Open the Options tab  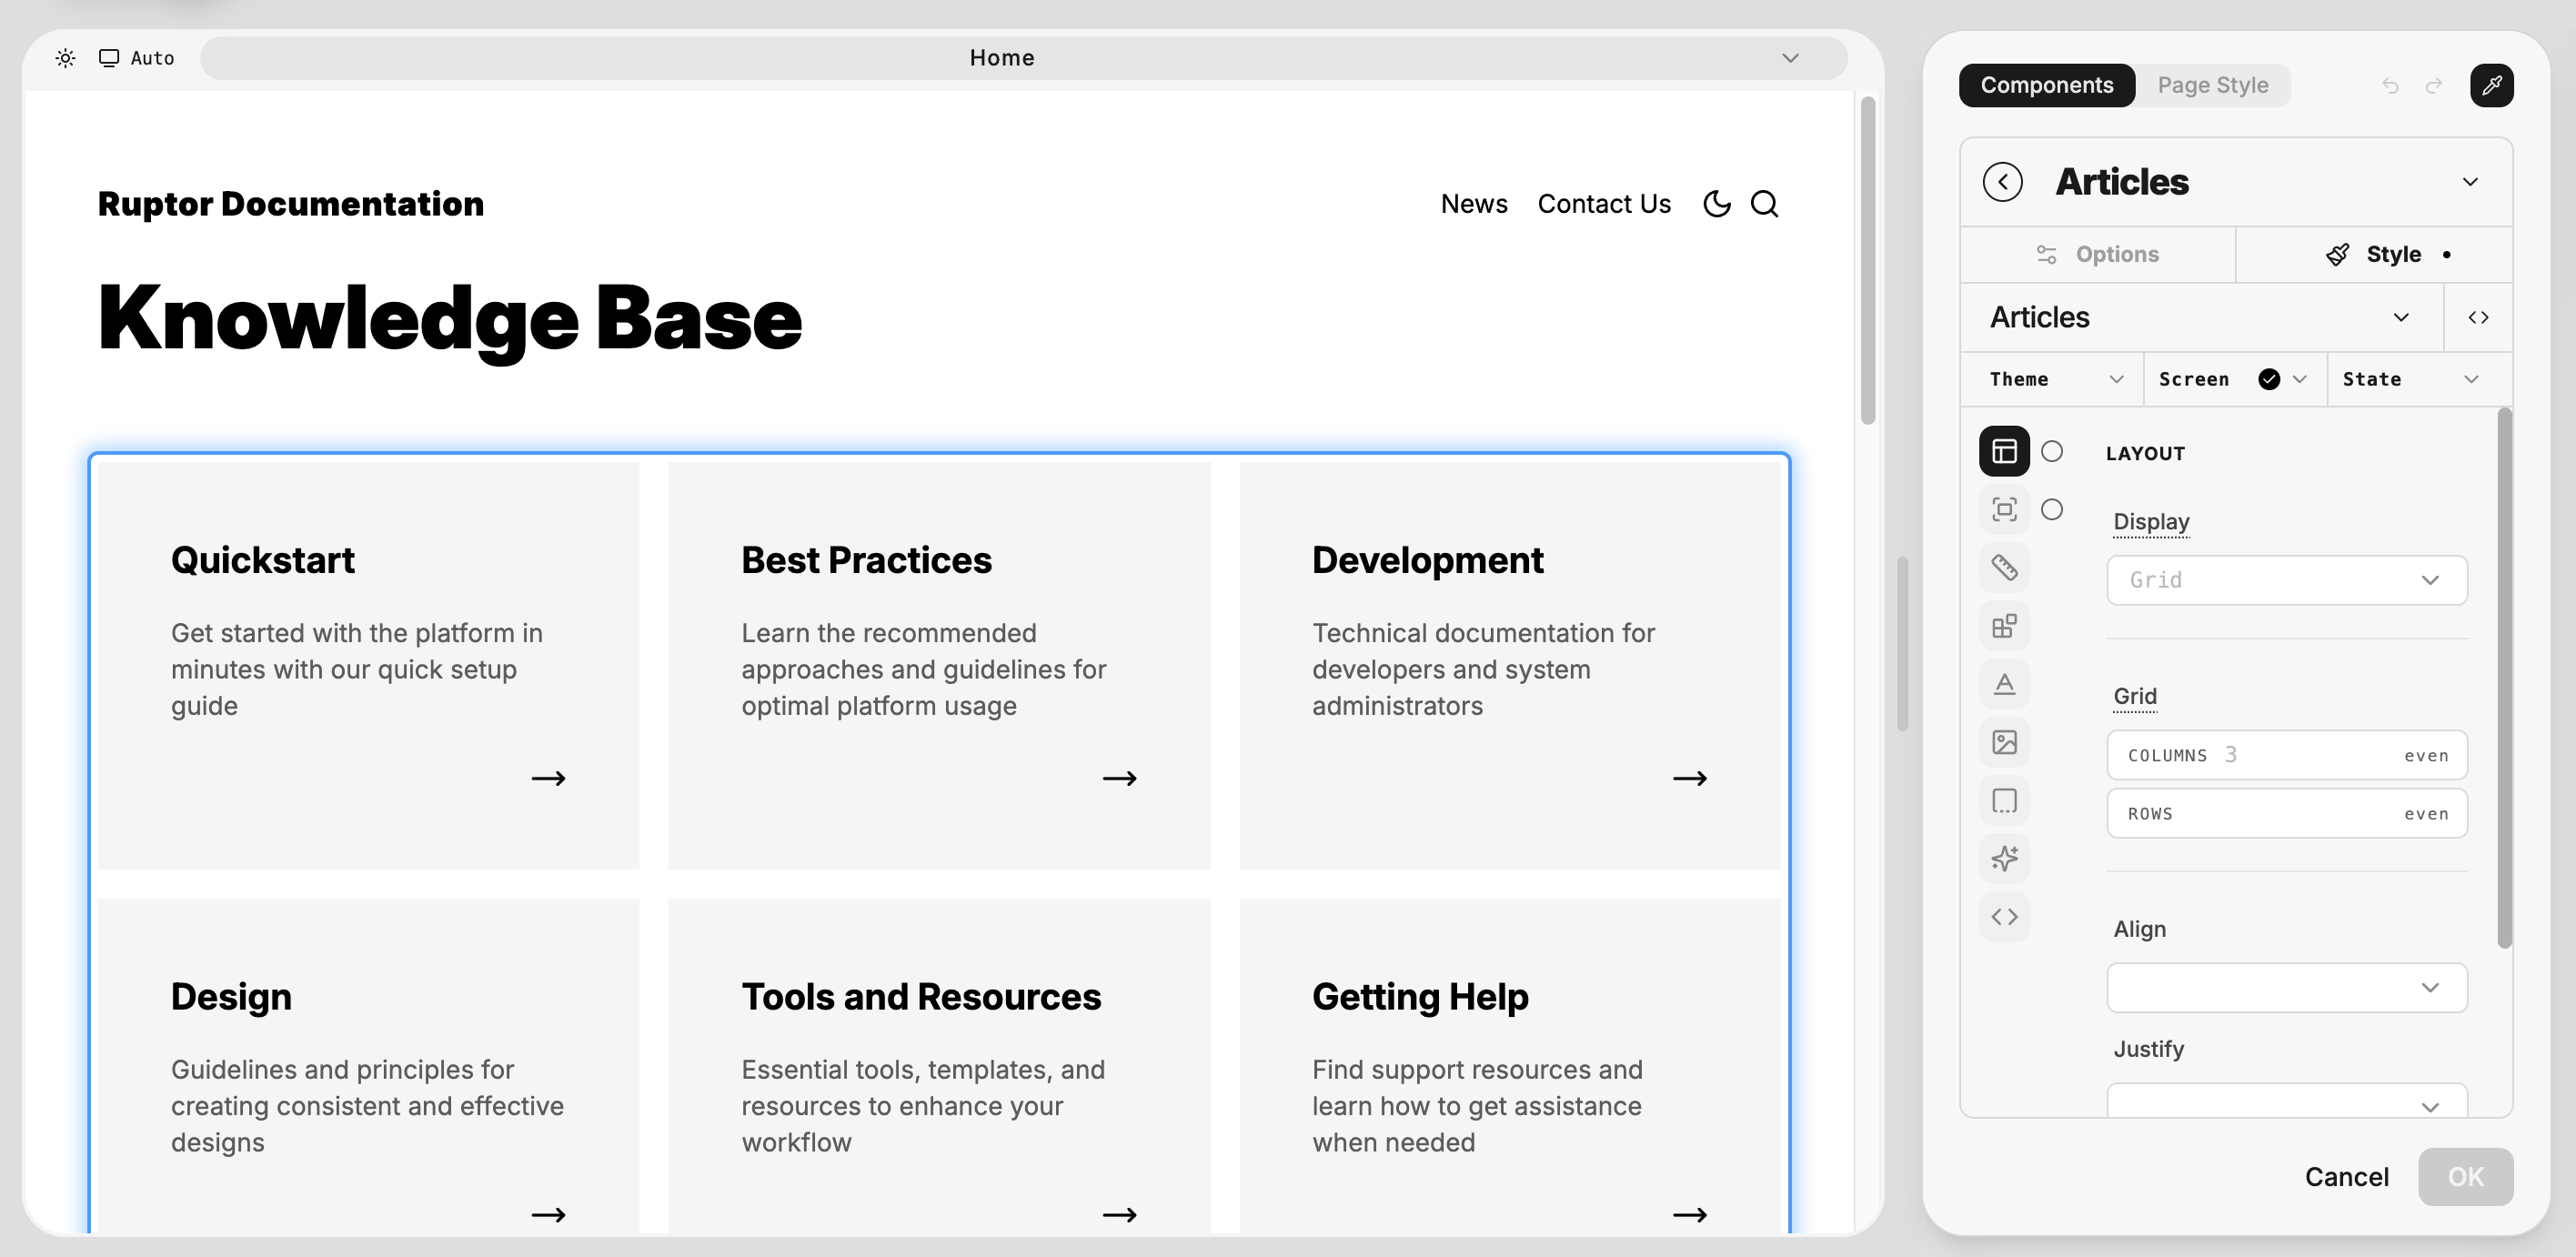point(2098,254)
